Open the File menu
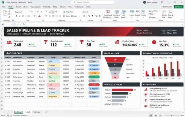The image size is (185, 117). click(x=4, y=7)
